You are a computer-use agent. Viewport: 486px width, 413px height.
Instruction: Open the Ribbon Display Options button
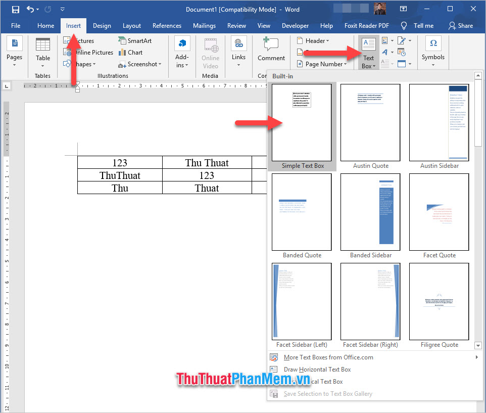(403, 9)
